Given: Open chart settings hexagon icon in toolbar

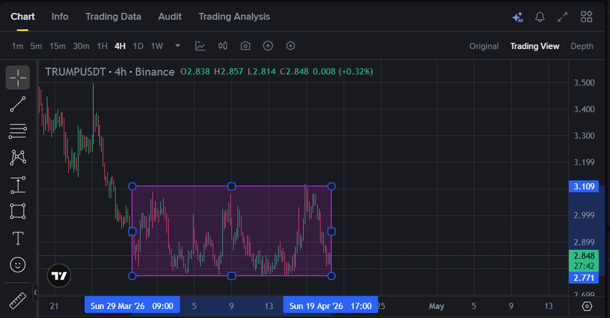Looking at the screenshot, I should [x=291, y=46].
